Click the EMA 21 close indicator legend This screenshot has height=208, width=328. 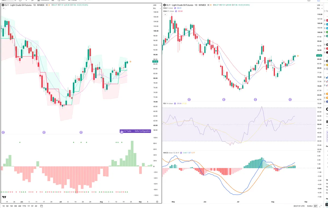(x=168, y=11)
